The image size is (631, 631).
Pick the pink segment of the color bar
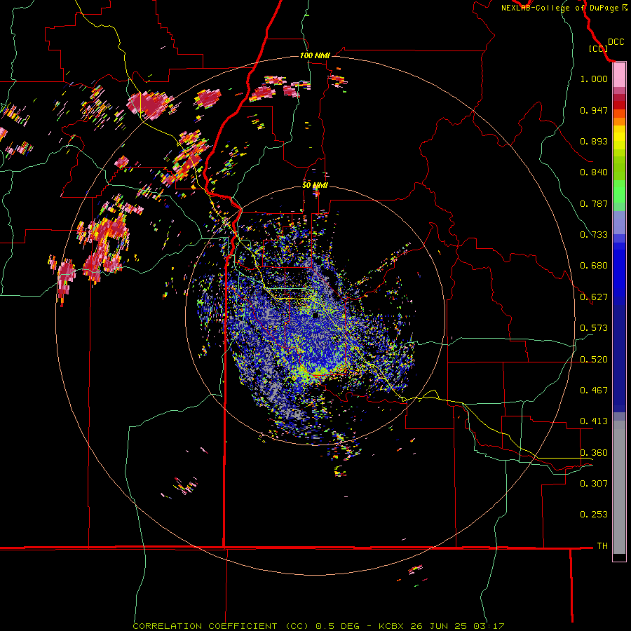coord(619,75)
